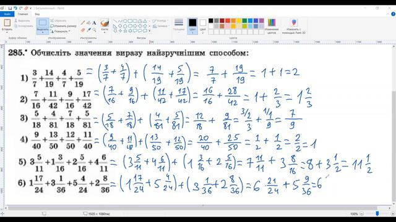Switch to the Вид (View) ribbon tab

(x=37, y=14)
